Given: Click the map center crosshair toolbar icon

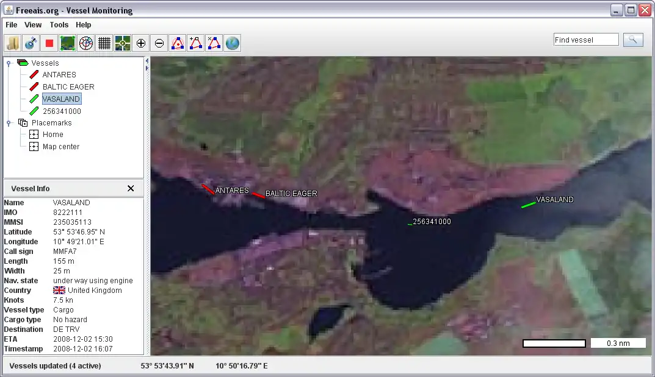Looking at the screenshot, I should coord(123,43).
